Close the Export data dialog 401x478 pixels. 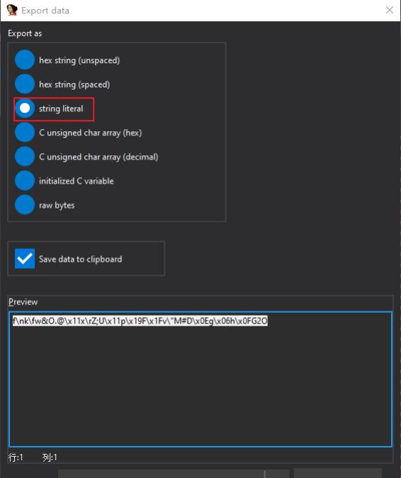point(390,10)
